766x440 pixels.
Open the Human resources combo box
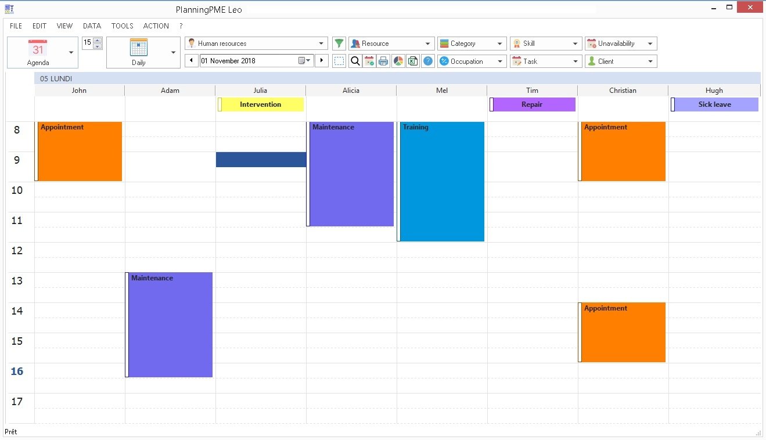pyautogui.click(x=256, y=44)
